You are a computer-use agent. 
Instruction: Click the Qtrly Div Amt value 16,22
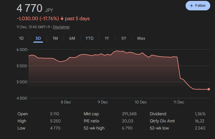pos(200,121)
